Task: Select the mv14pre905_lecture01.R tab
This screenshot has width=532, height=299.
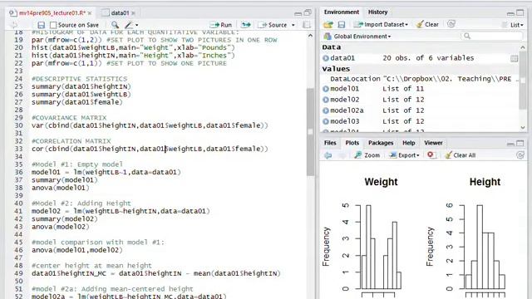Action: 52,13
